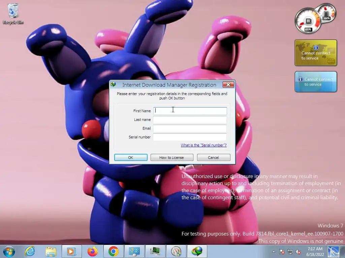The width and height of the screenshot is (345, 258).
Task: Cancel the registration dialog
Action: (x=213, y=157)
